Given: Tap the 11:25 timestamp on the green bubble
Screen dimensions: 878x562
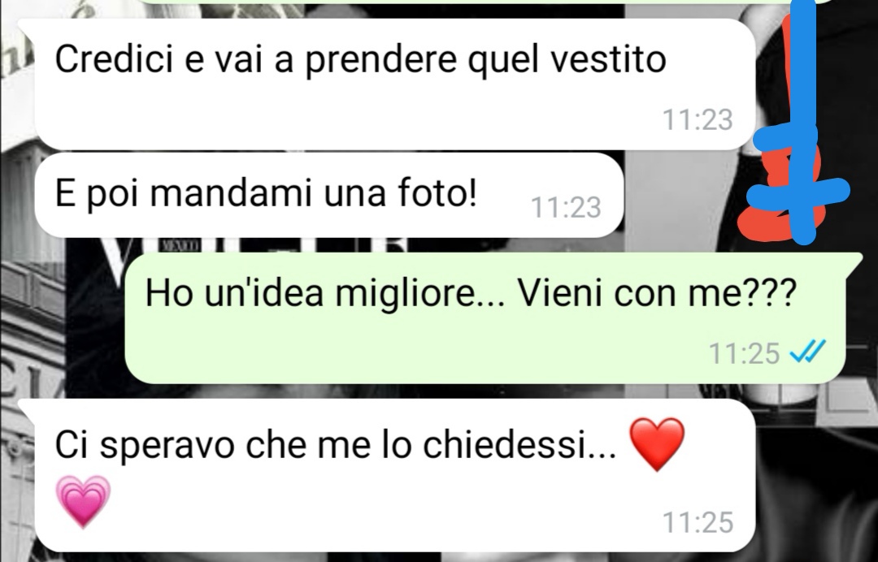Looking at the screenshot, I should pos(744,352).
